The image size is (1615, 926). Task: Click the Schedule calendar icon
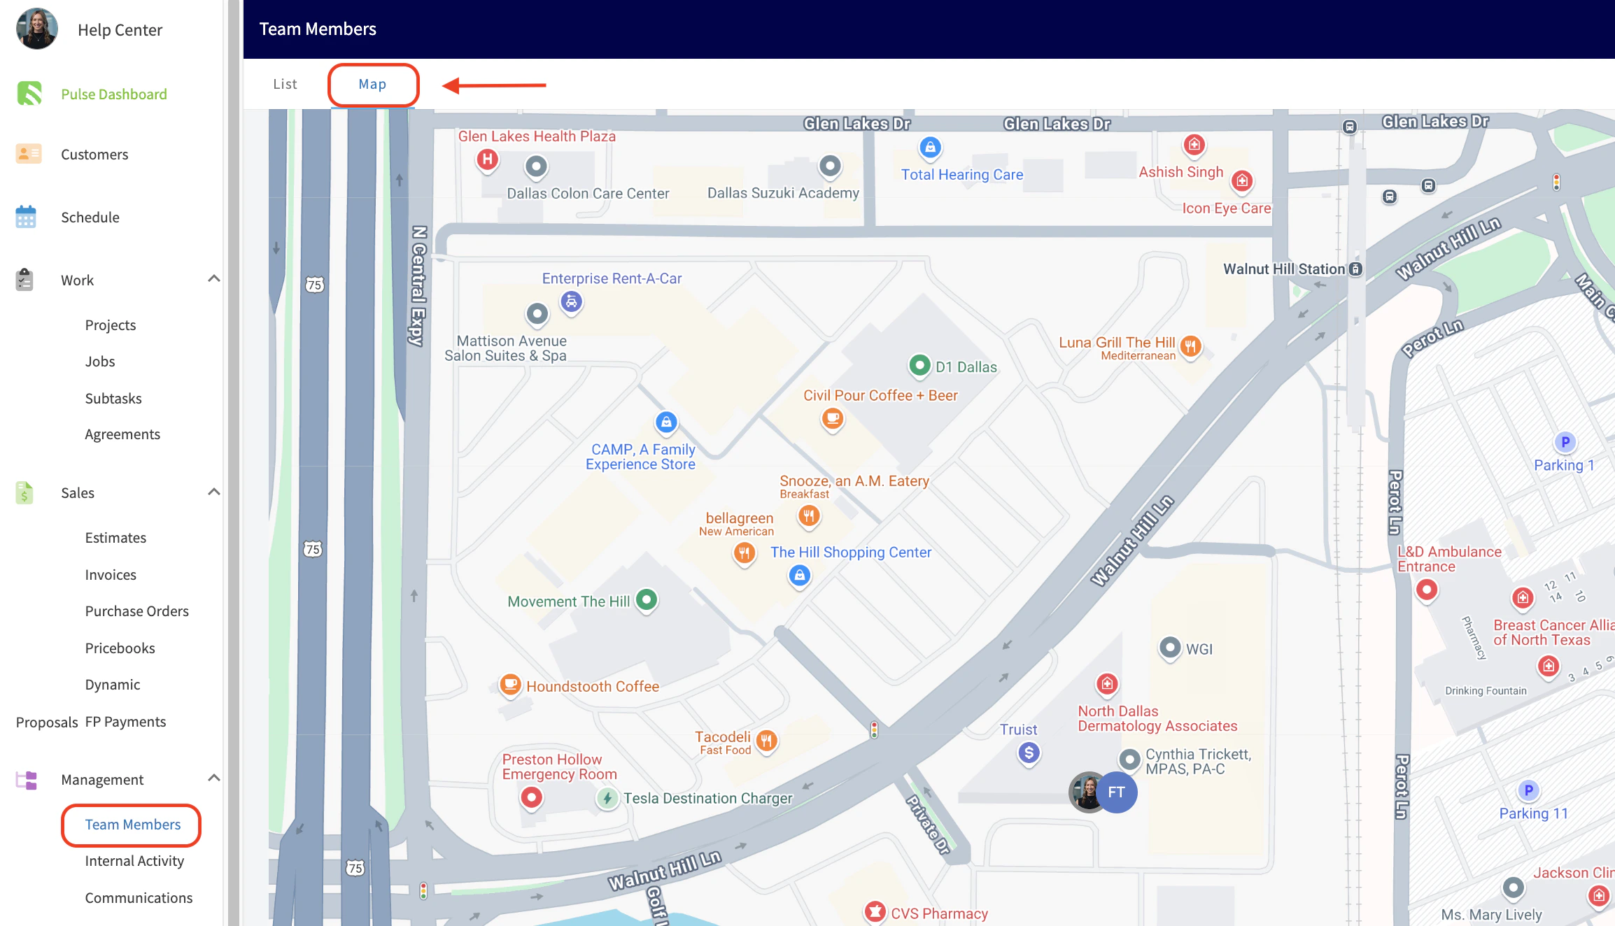coord(26,217)
